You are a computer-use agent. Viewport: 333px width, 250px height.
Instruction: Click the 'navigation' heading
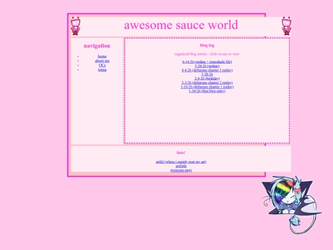pyautogui.click(x=97, y=46)
